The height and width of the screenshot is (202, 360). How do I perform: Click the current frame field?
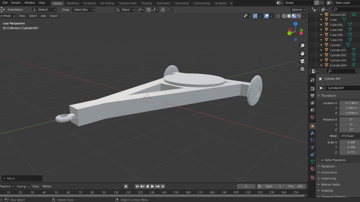click(246, 186)
